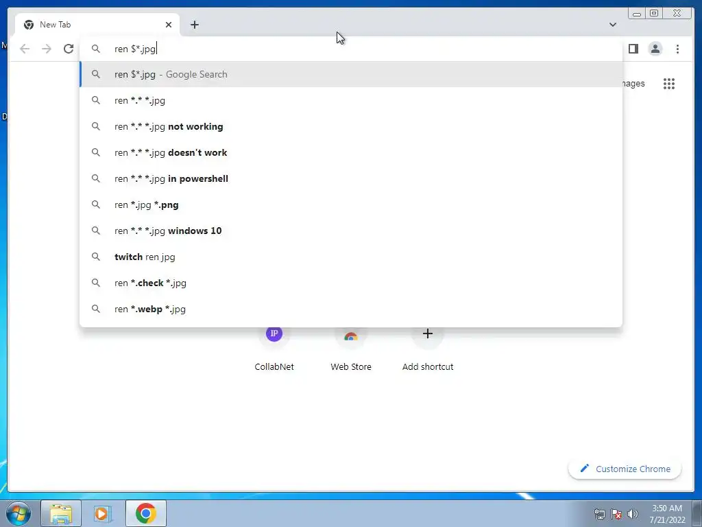Open the Windows Start orb
Screen dimensions: 702x527
19,513
